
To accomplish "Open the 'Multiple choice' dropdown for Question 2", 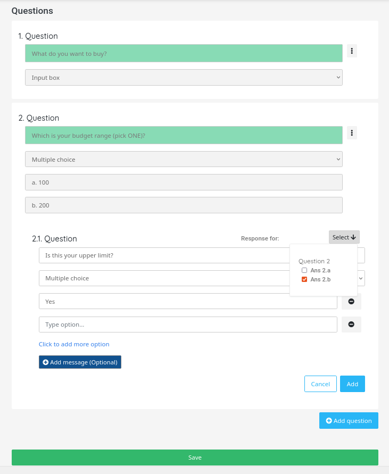I will click(x=184, y=159).
